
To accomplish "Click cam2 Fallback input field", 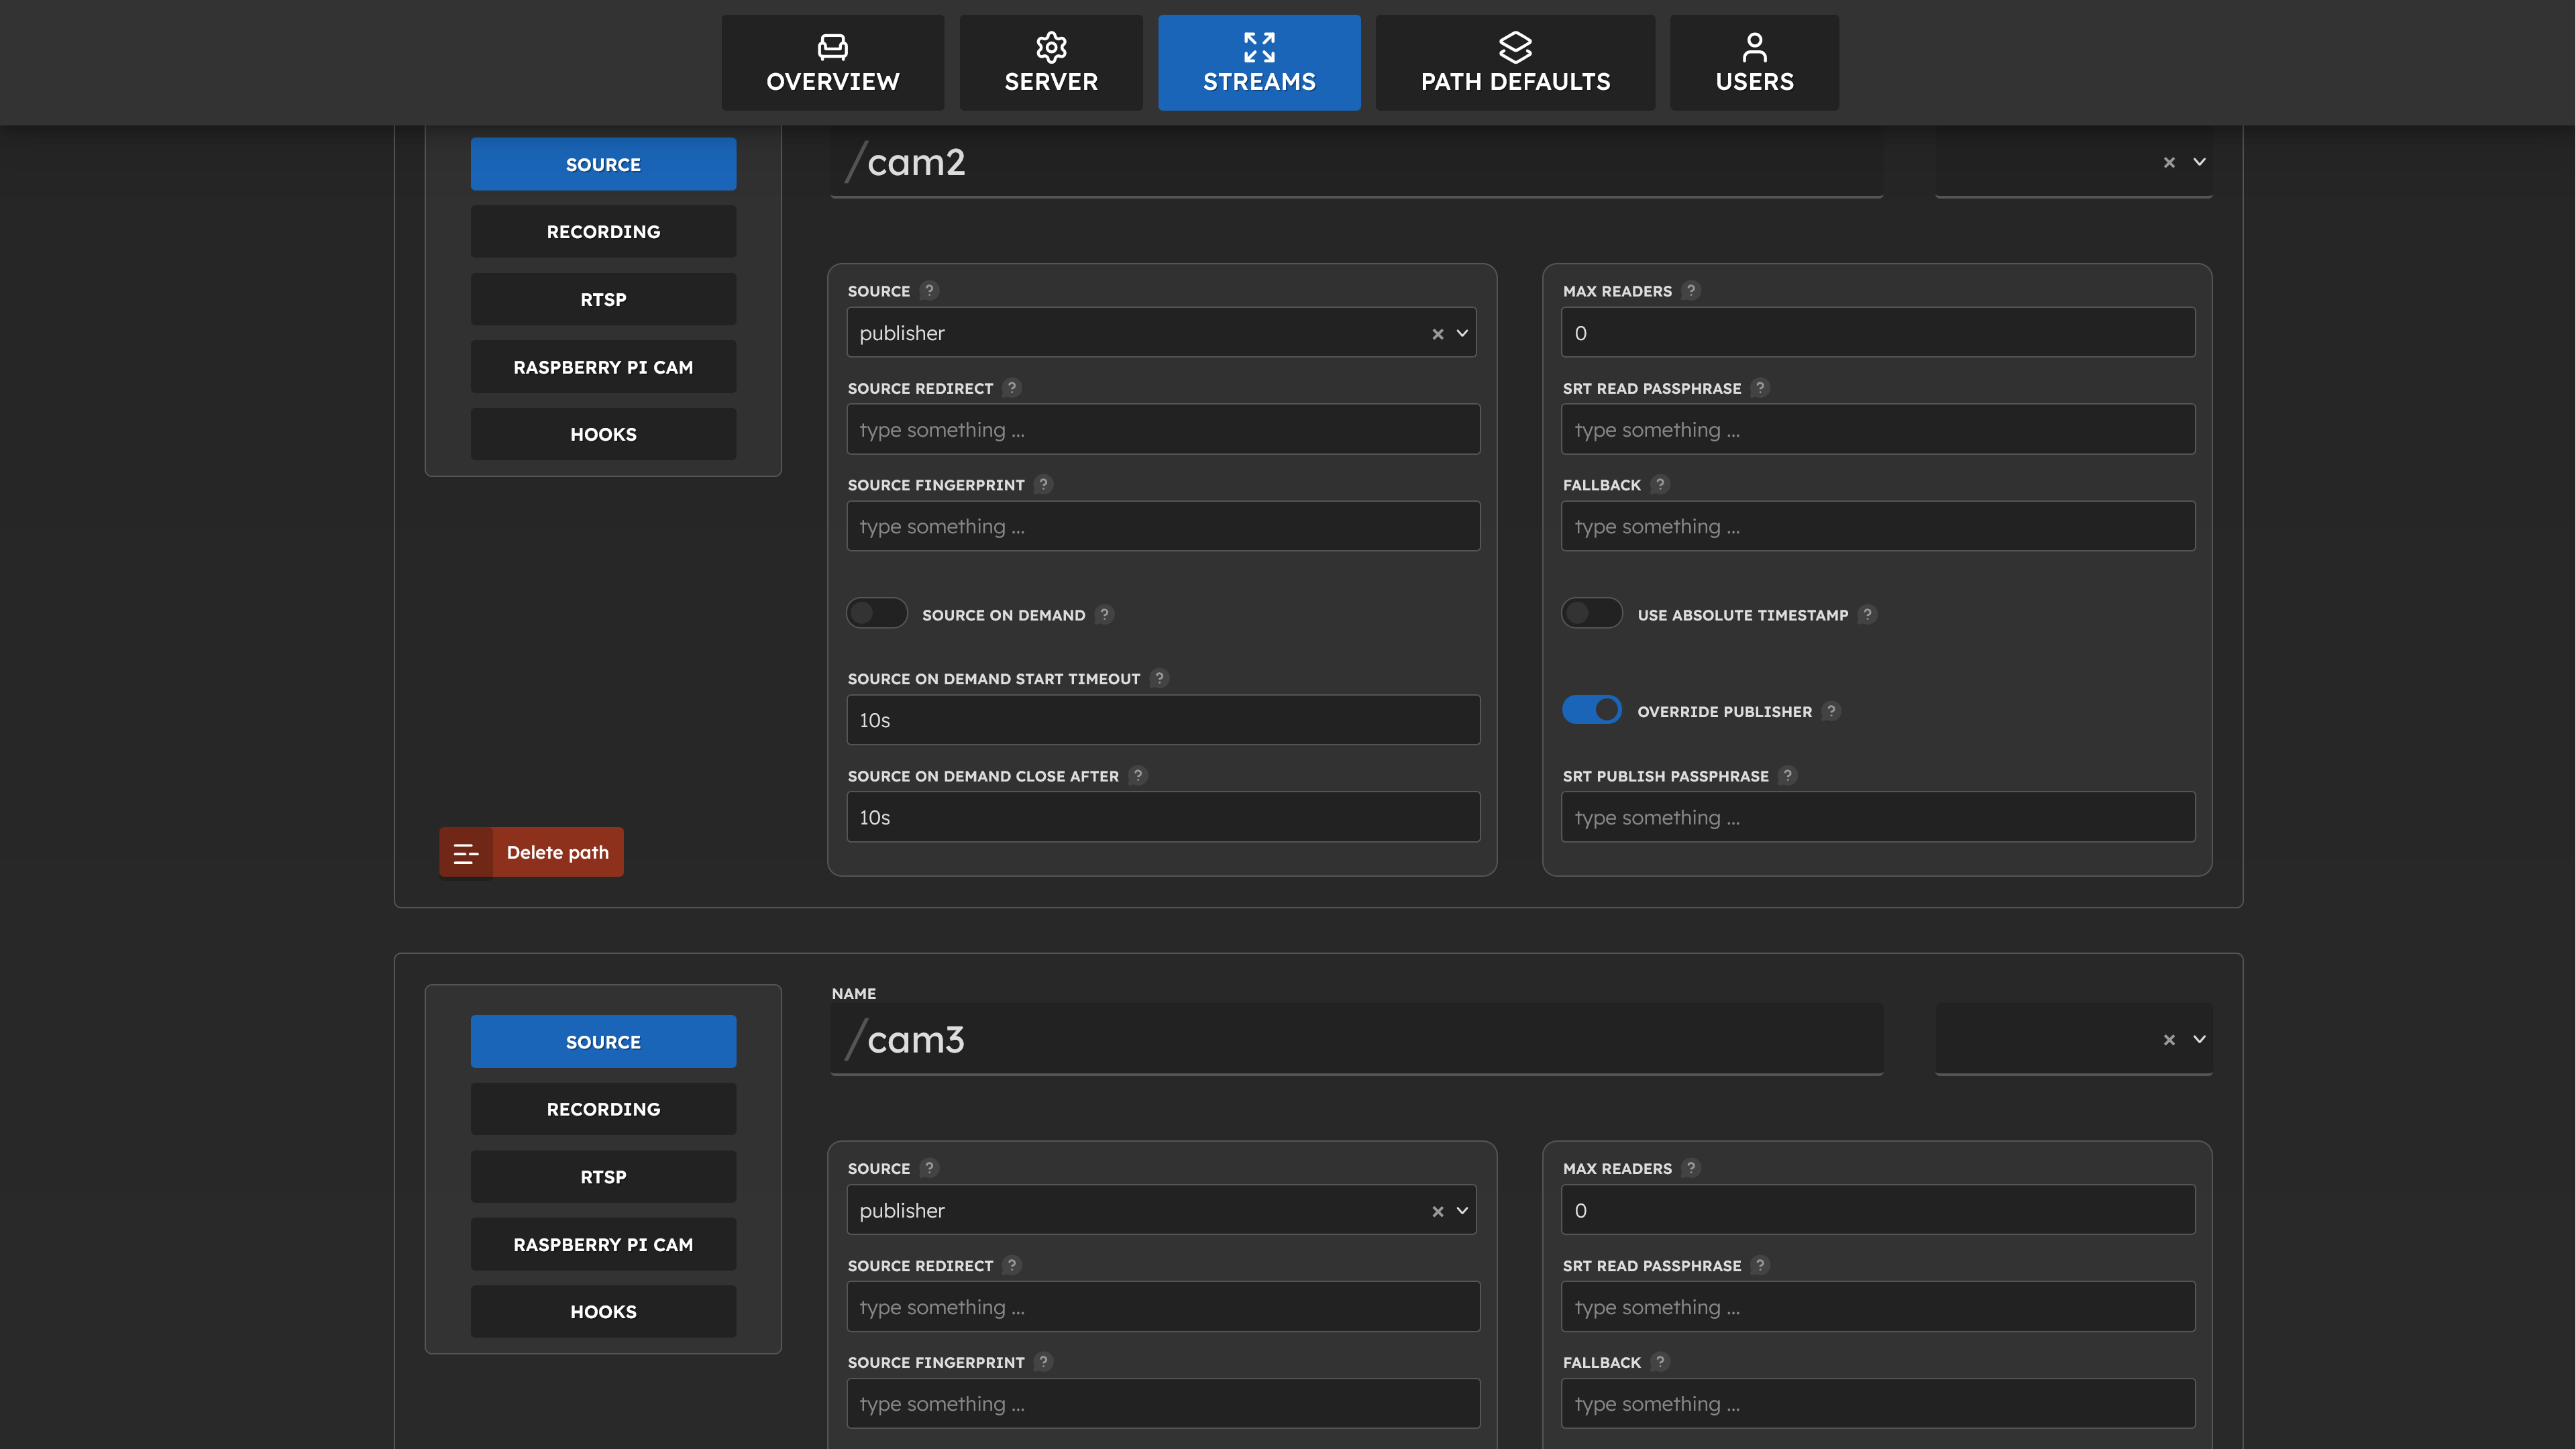I will coord(1877,526).
